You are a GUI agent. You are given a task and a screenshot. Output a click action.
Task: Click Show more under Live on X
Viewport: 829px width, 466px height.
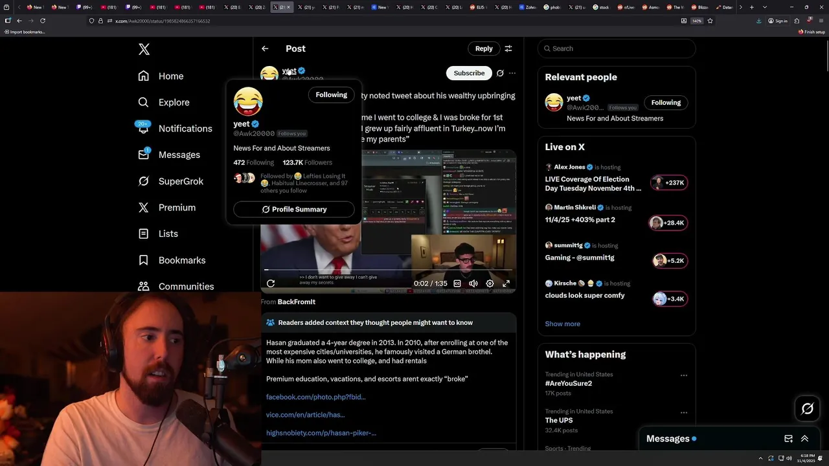pos(563,324)
